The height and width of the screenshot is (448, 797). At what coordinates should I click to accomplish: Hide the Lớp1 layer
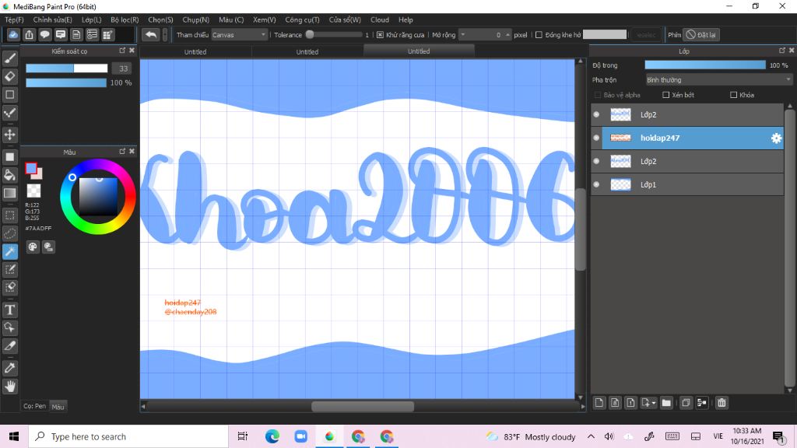(596, 185)
